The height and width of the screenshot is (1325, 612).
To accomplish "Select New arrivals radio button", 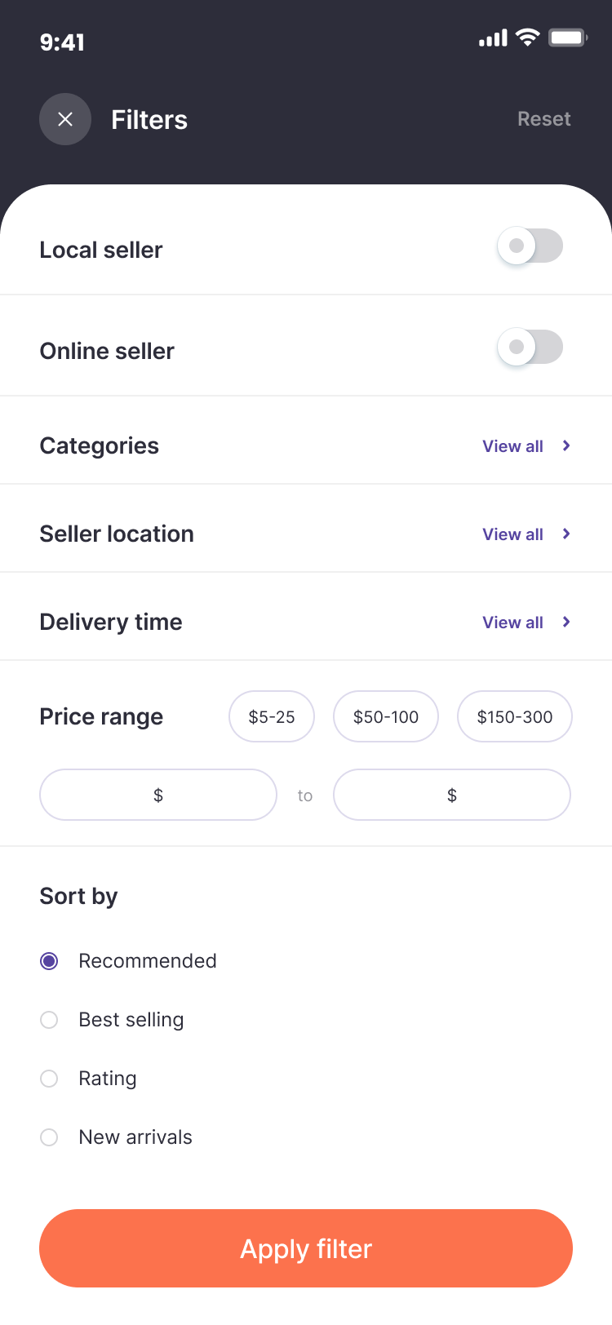I will point(49,1137).
